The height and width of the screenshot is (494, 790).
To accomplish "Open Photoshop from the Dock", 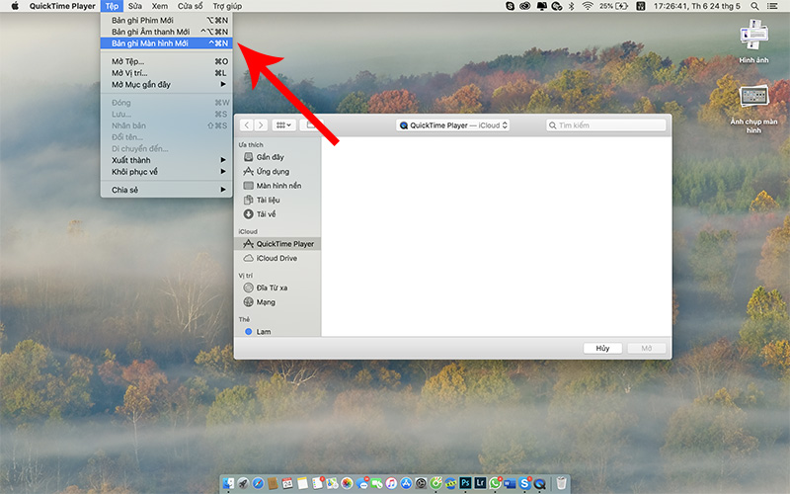I will tap(465, 483).
